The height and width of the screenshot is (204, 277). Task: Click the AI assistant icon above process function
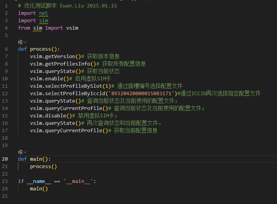20,42
